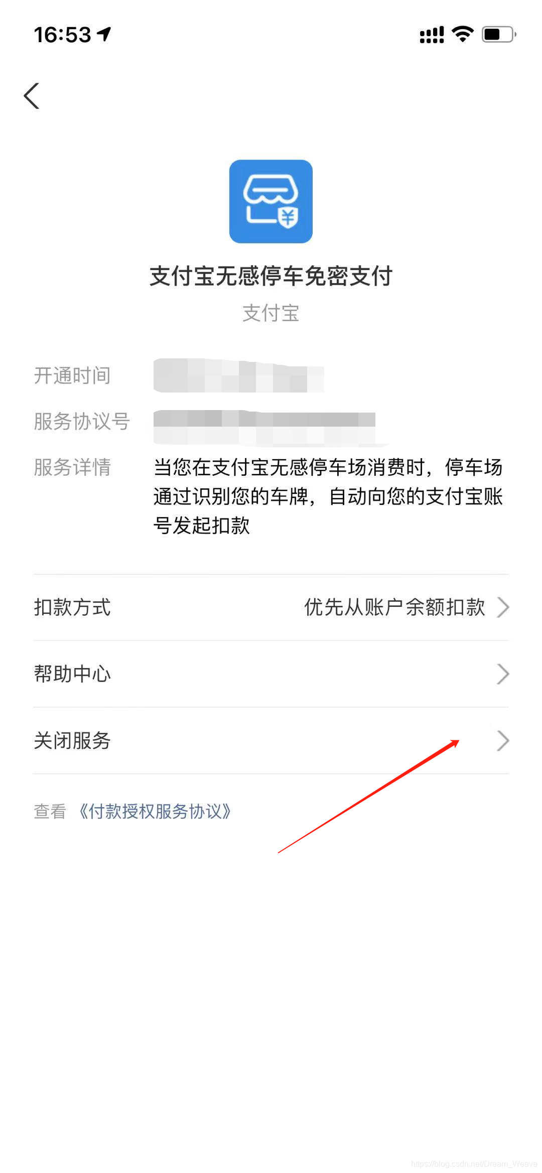Tap the 支付宝 provider subtitle
Screen dimensions: 542x1173
(x=271, y=313)
